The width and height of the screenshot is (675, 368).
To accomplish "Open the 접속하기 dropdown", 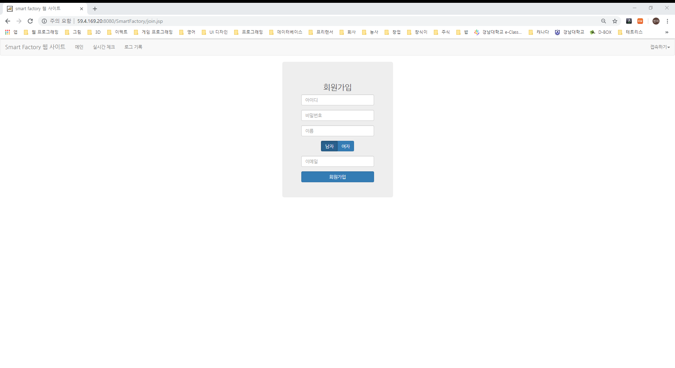I will 659,47.
